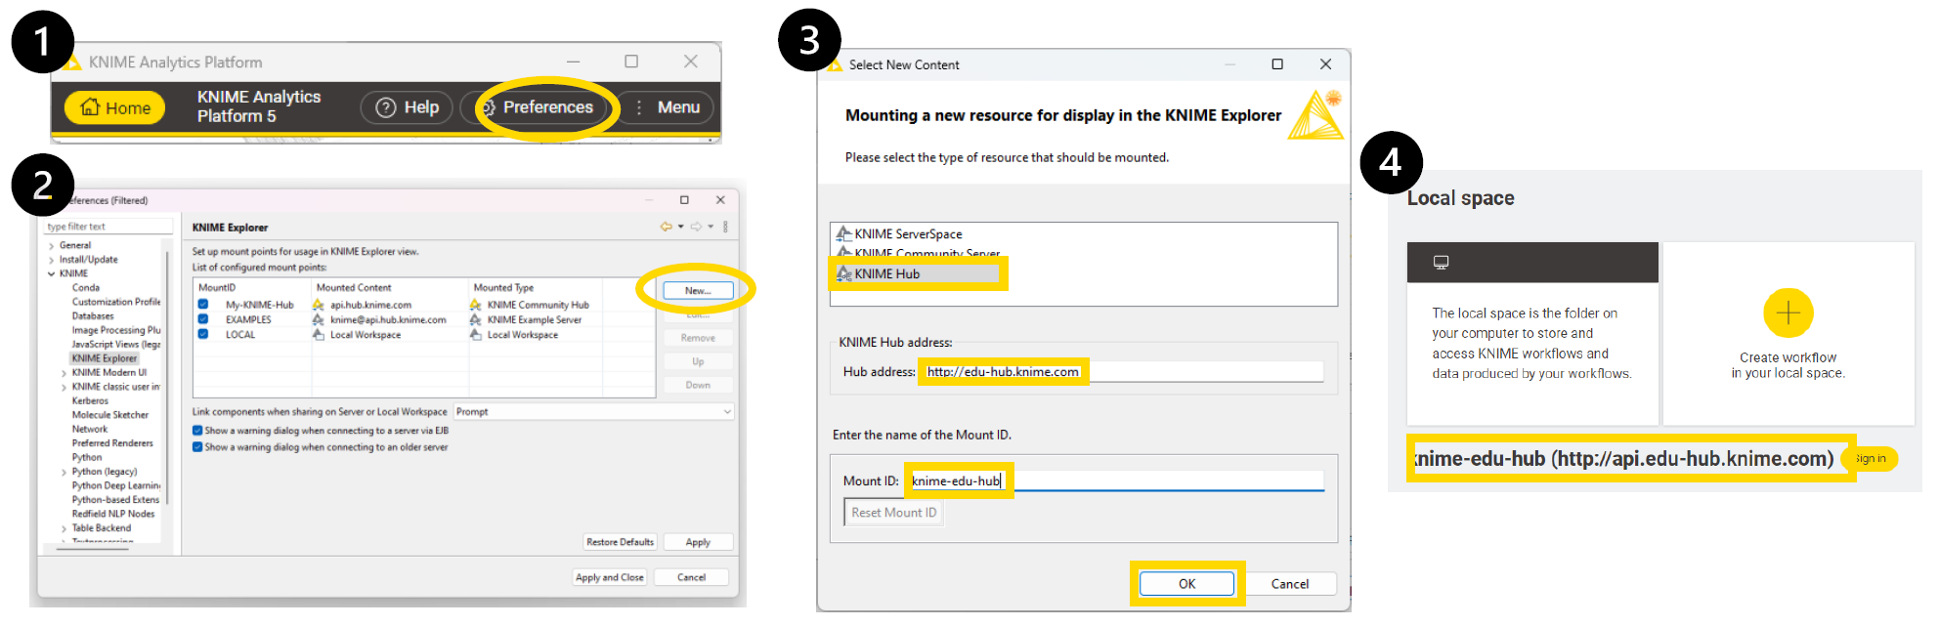Open the Preferences view menu dots icon
The height and width of the screenshot is (626, 1939).
click(725, 227)
